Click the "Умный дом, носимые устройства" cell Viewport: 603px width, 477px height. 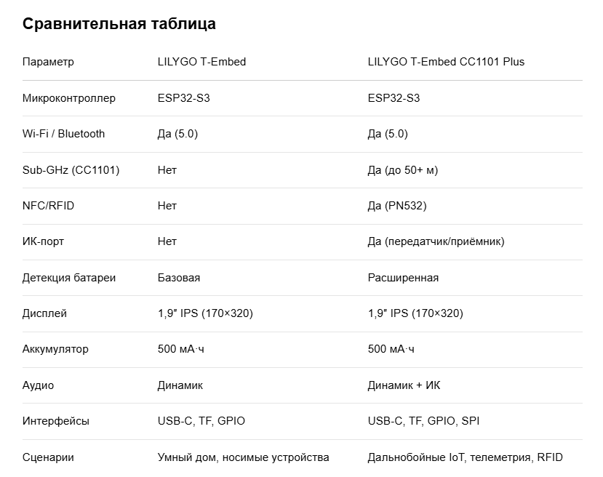coord(243,457)
